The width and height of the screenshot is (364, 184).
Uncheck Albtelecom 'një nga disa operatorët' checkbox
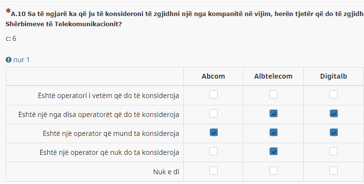tap(273, 114)
